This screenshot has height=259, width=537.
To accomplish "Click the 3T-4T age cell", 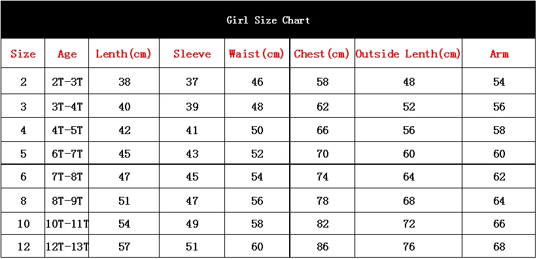I will tap(67, 107).
